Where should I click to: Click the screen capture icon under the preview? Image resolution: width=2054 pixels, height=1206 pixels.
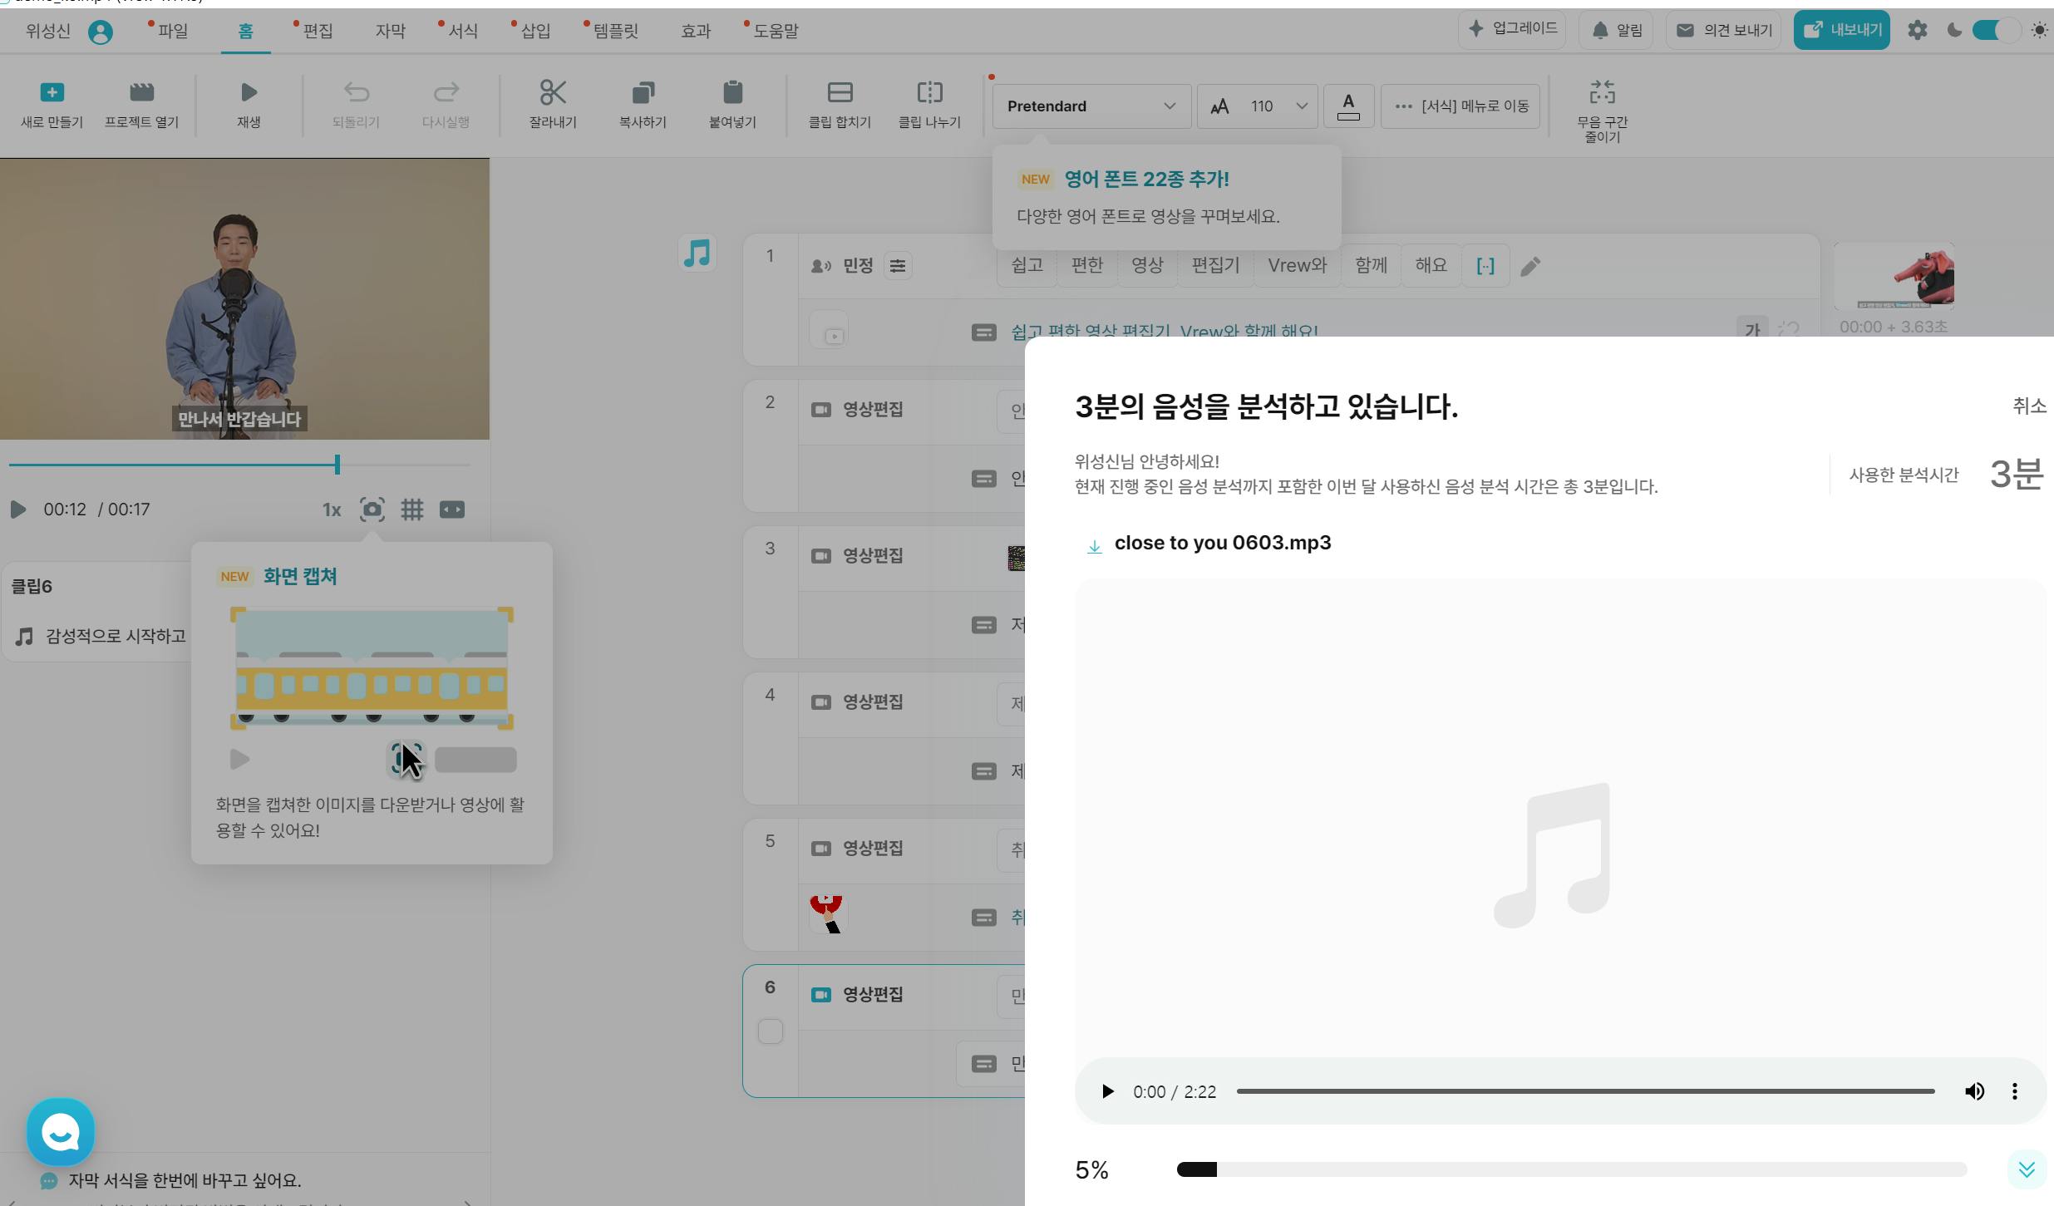372,509
